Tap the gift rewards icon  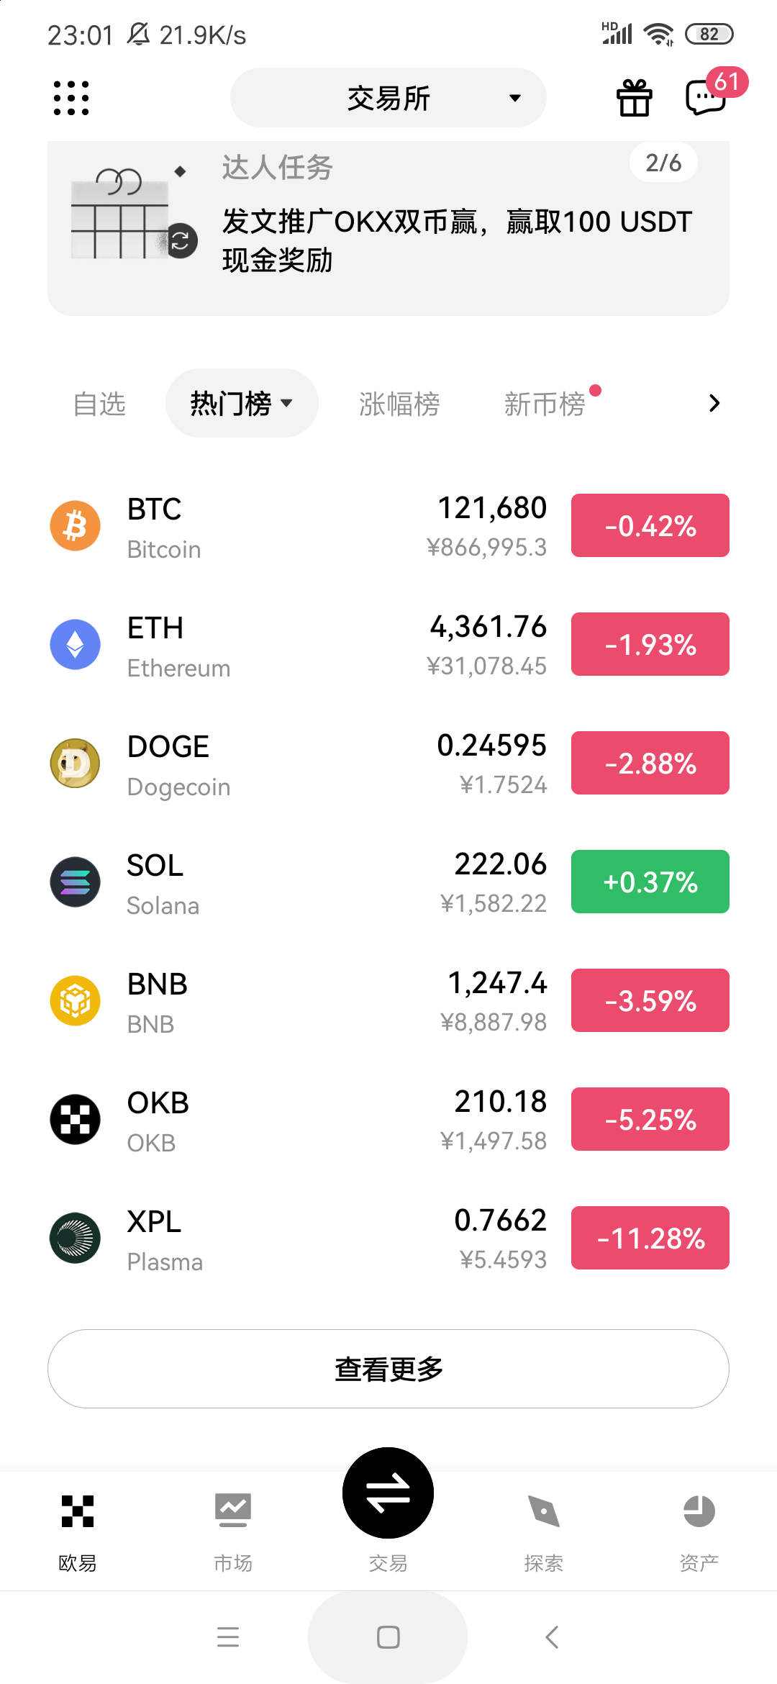pos(634,98)
